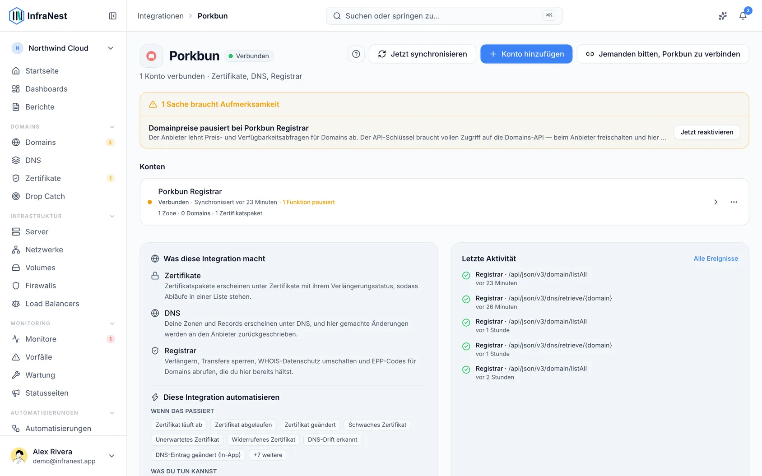The width and height of the screenshot is (762, 476).
Task: Show the +7 weitere triggers chip
Action: tap(268, 455)
